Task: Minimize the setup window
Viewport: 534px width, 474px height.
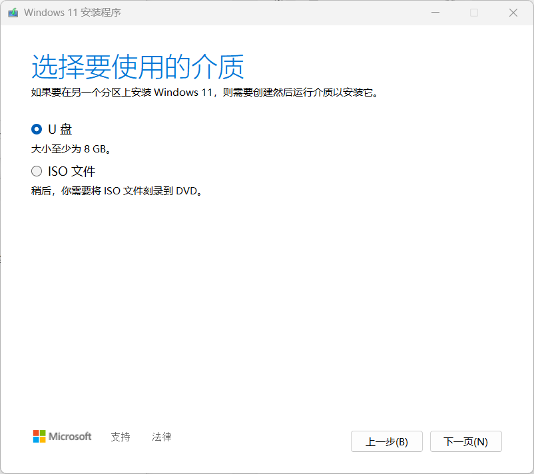Action: (x=435, y=13)
